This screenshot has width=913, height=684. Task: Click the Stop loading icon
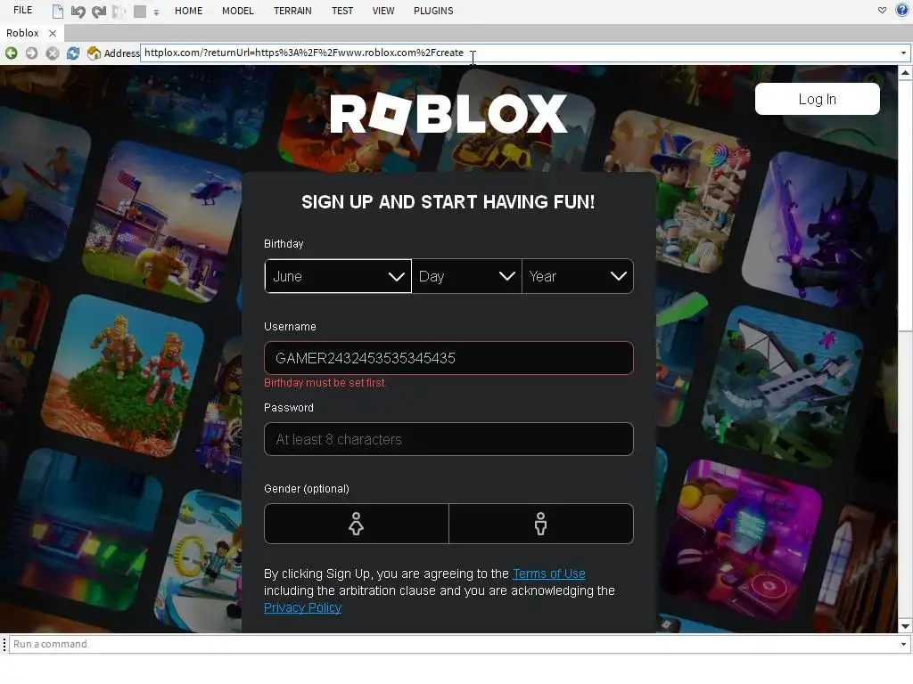coord(53,53)
